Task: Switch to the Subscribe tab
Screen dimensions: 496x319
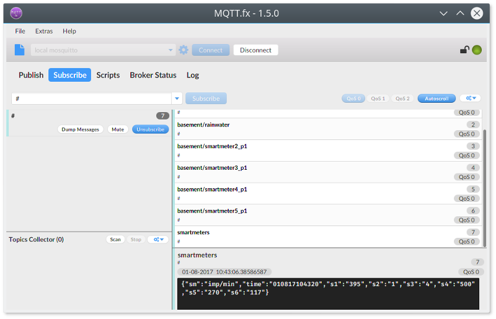Action: 69,75
